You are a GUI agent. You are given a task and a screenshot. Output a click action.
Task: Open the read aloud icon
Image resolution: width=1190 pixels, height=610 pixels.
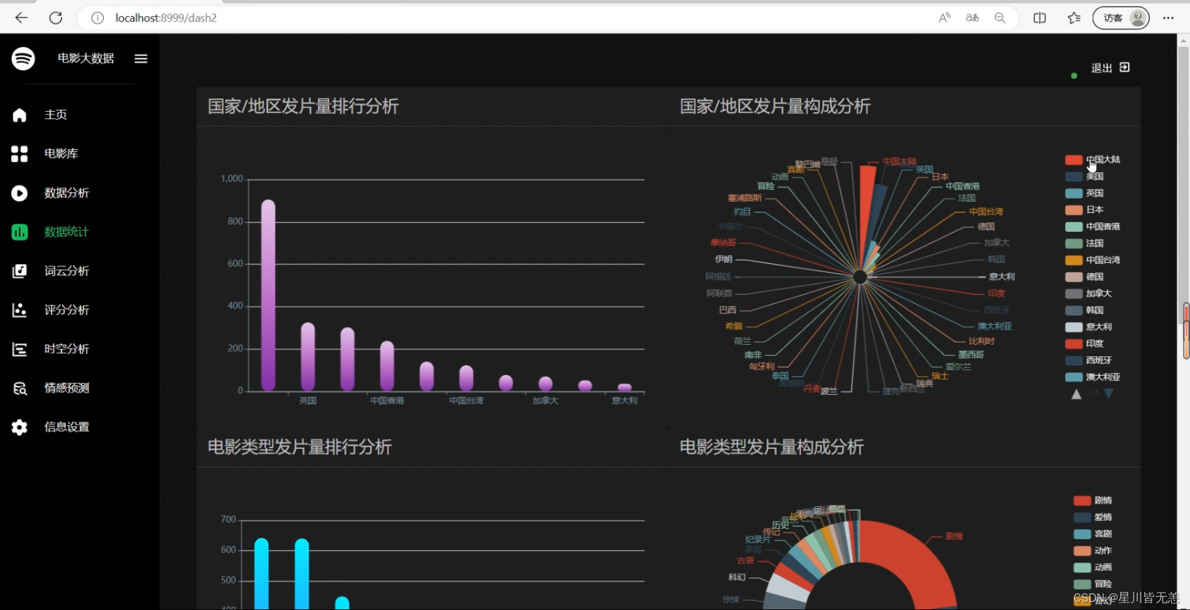[x=945, y=18]
